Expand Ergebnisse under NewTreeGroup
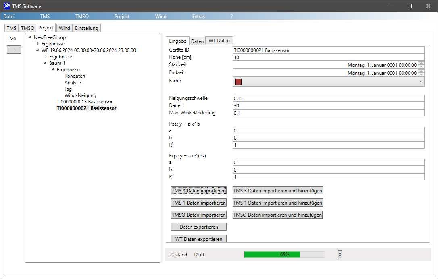 click(x=38, y=43)
